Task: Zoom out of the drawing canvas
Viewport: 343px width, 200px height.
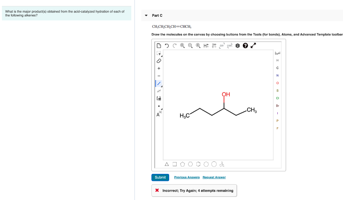Action: coord(191,46)
